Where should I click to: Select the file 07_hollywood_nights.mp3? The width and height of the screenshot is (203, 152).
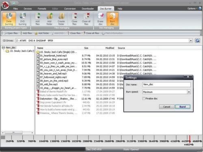[x=53, y=77]
